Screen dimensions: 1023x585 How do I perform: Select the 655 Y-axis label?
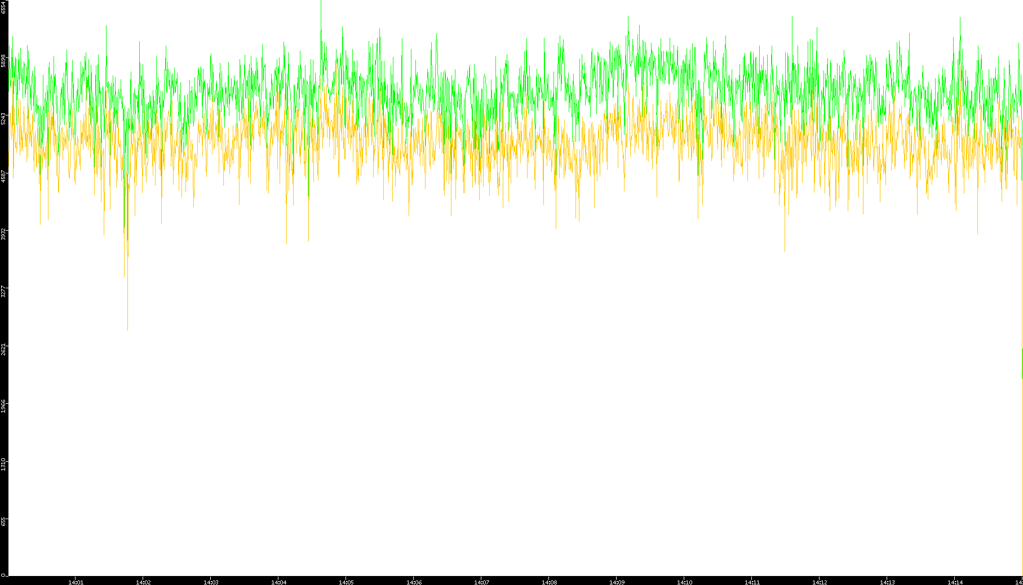pyautogui.click(x=3, y=522)
